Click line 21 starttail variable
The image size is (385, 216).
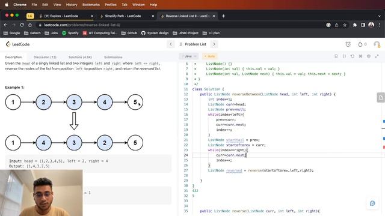[x=235, y=140]
